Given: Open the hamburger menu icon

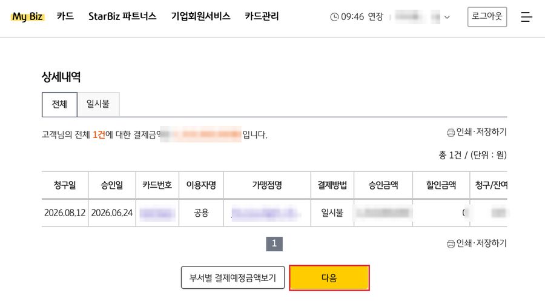Looking at the screenshot, I should [x=526, y=17].
